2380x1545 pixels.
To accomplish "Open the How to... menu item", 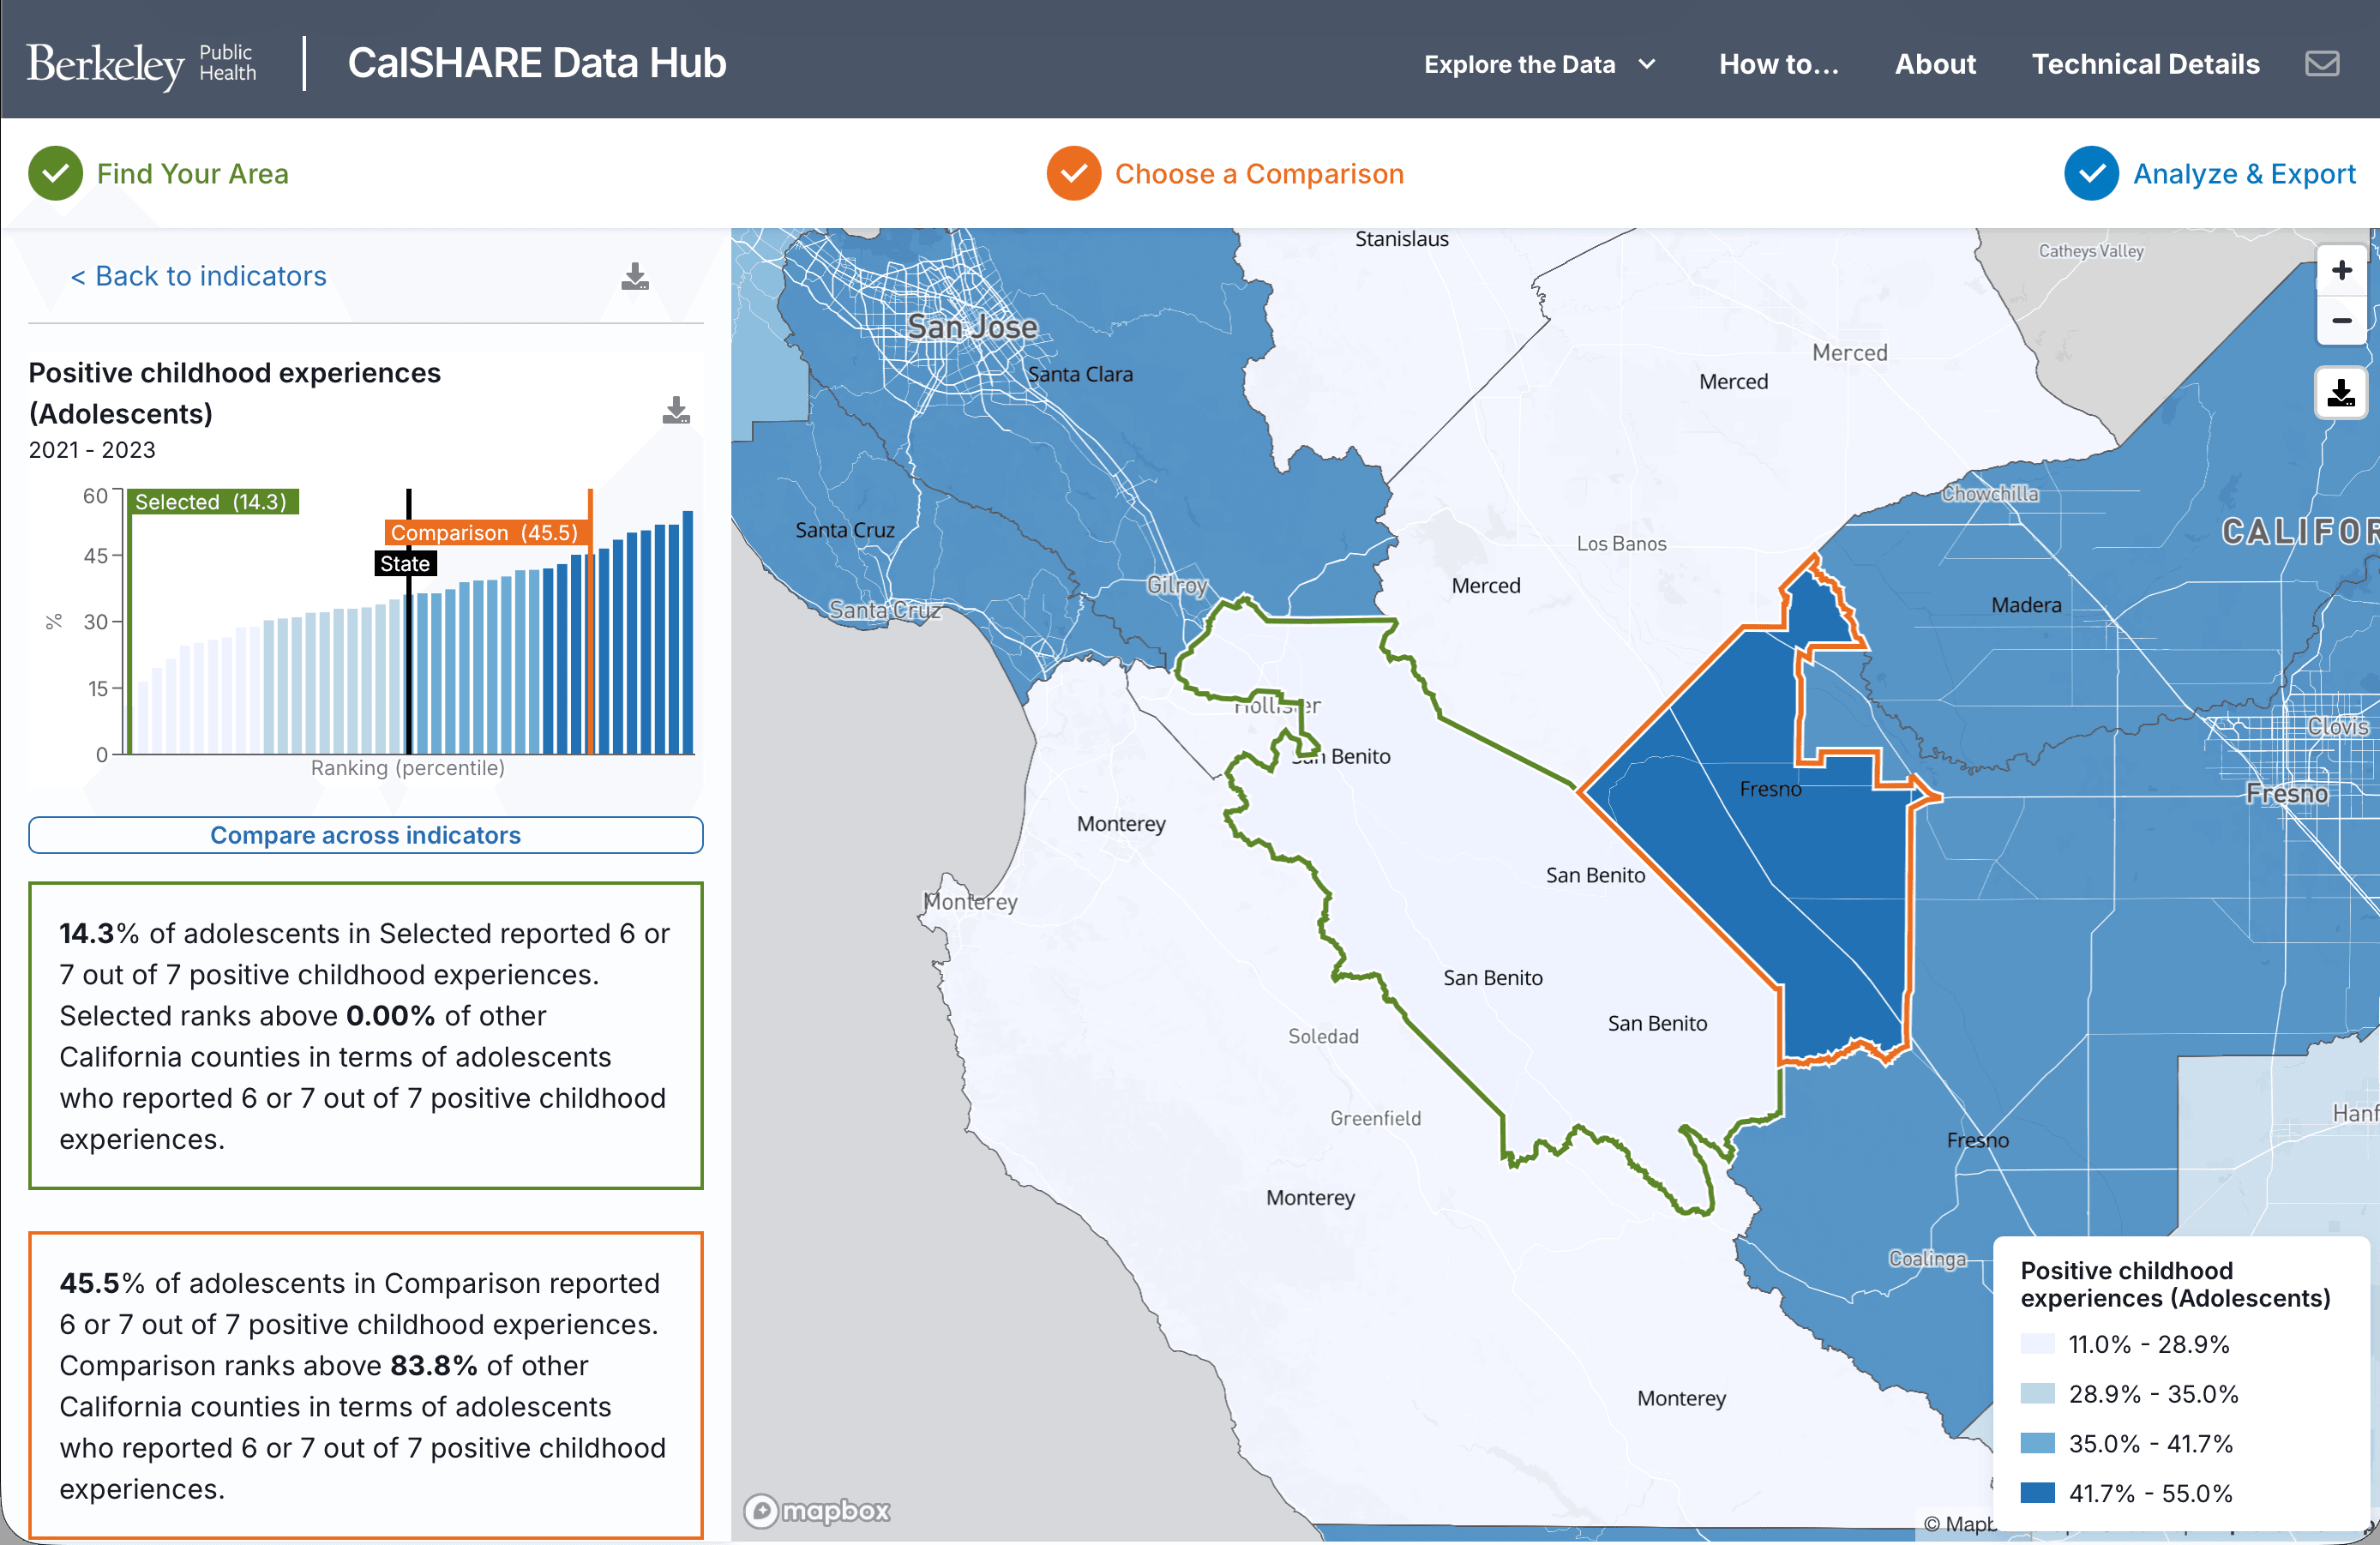I will (x=1778, y=63).
